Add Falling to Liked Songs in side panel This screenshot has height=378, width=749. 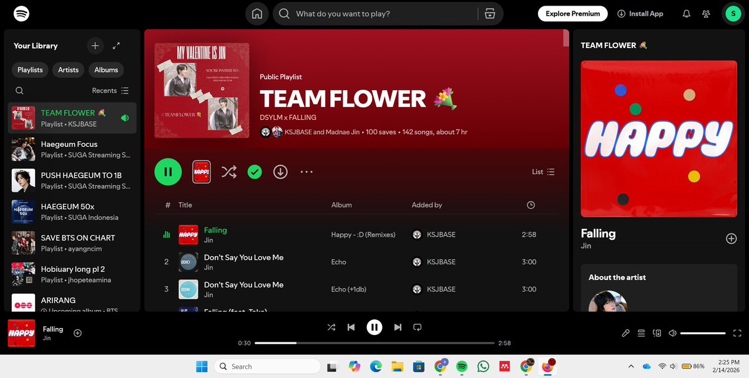[x=732, y=239]
